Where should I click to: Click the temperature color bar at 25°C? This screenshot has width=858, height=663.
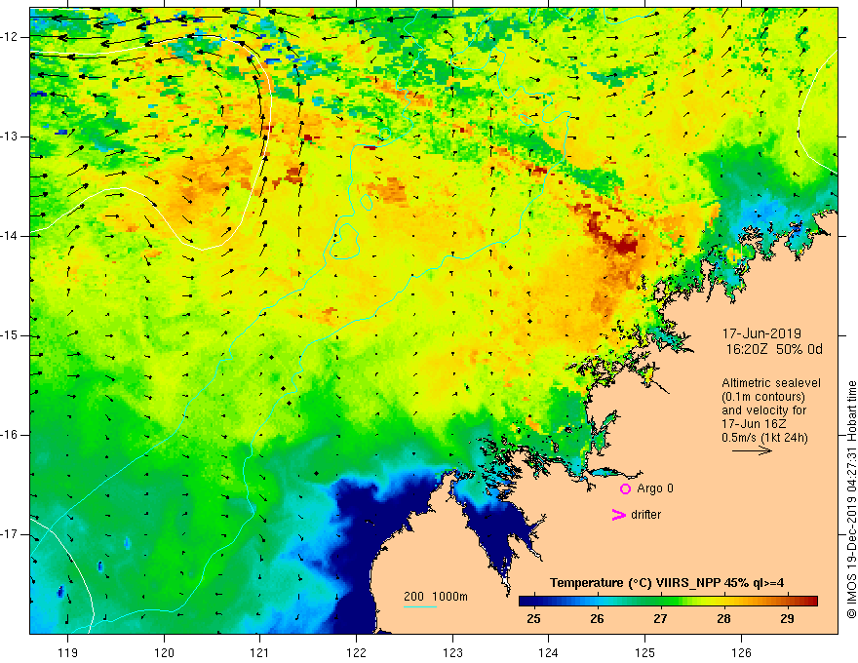tap(533, 602)
